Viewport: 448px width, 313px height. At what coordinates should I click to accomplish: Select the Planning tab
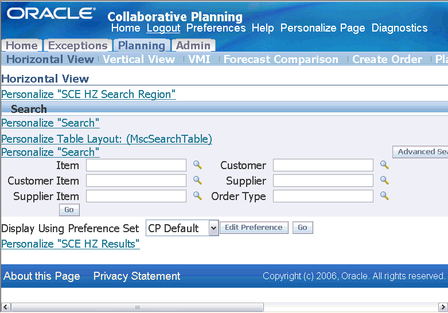142,45
